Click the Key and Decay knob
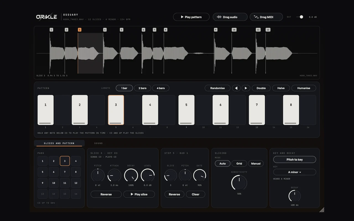354x221 pixels. point(295,196)
